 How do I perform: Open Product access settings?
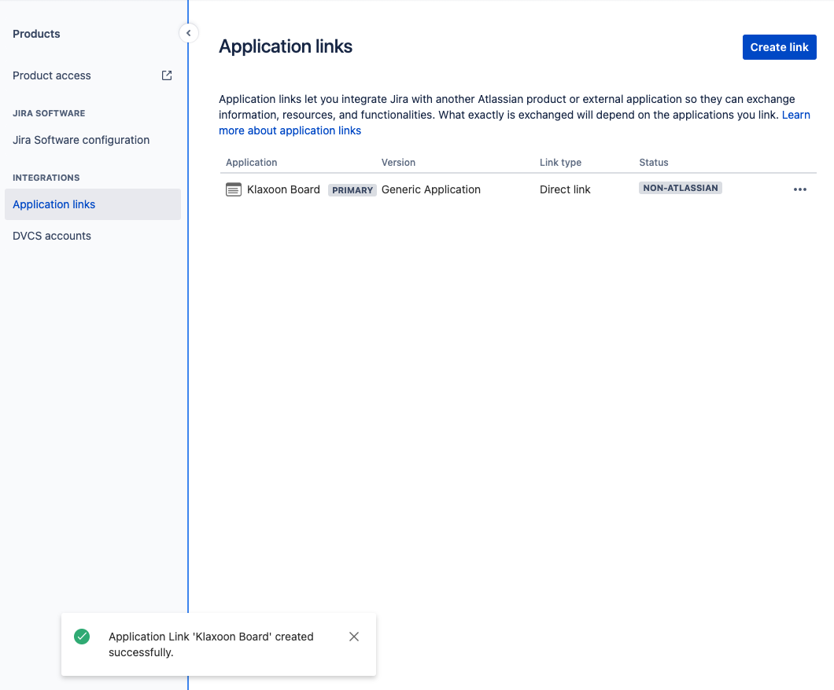pyautogui.click(x=51, y=75)
